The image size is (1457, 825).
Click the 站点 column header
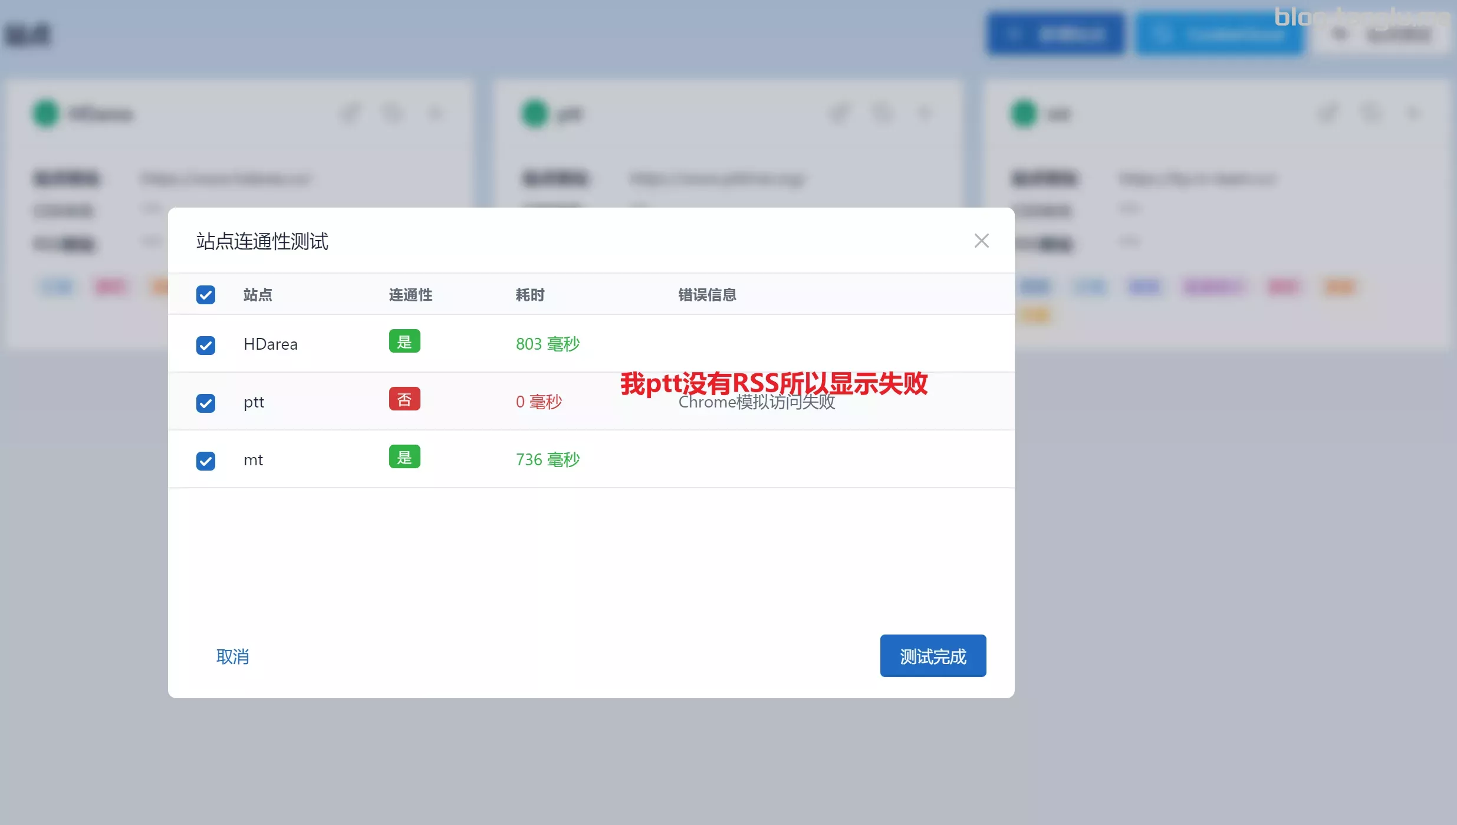pos(258,295)
